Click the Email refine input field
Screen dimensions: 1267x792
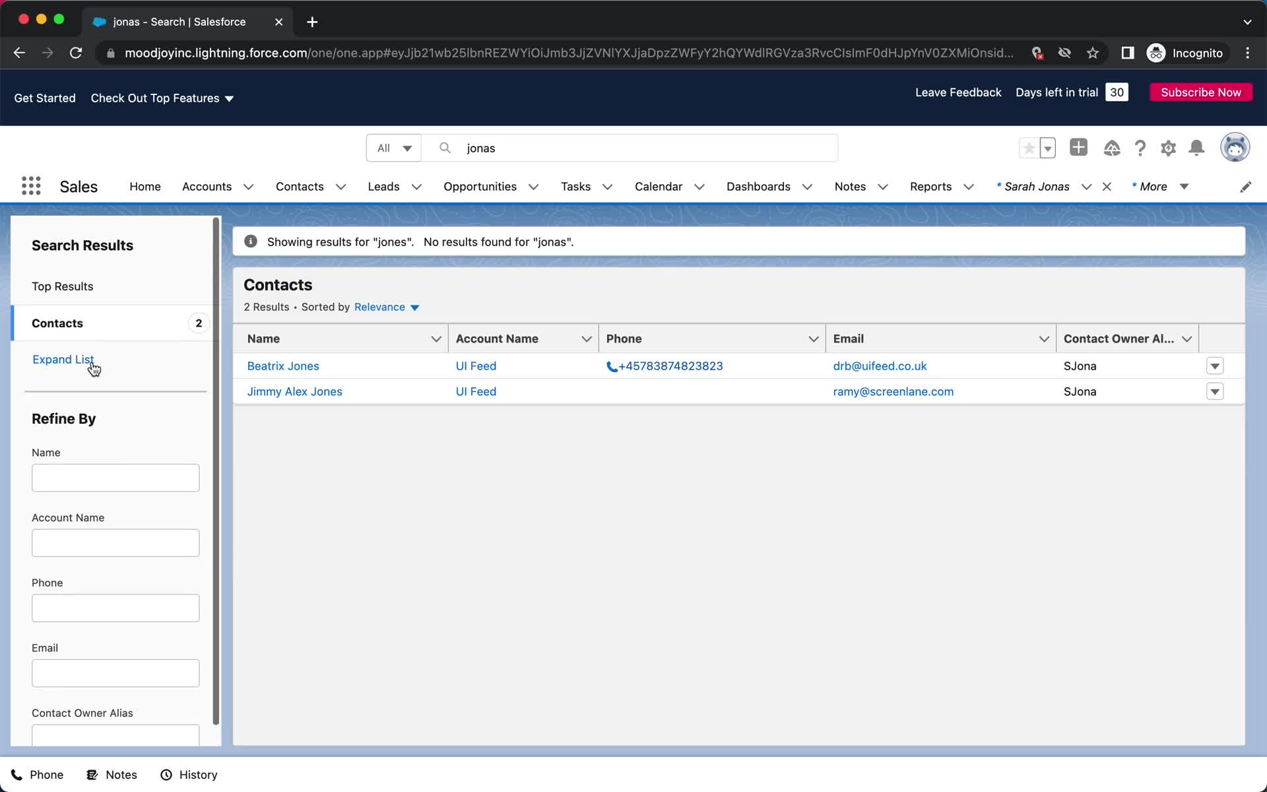115,673
